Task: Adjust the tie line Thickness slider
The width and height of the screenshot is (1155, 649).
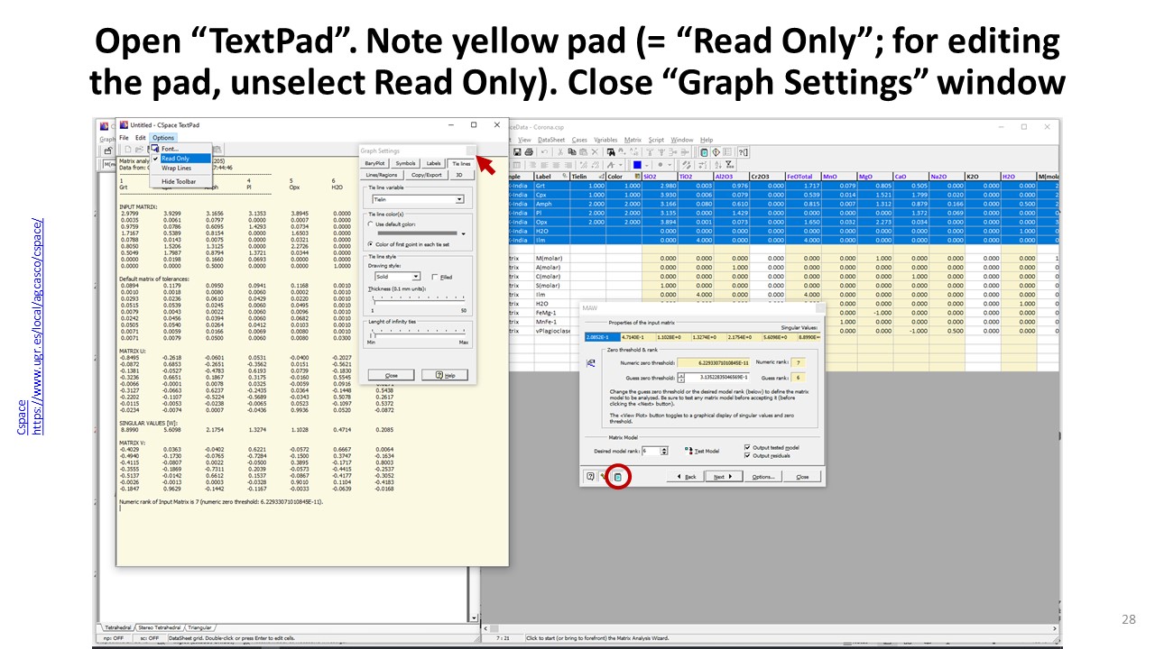Action: click(374, 299)
